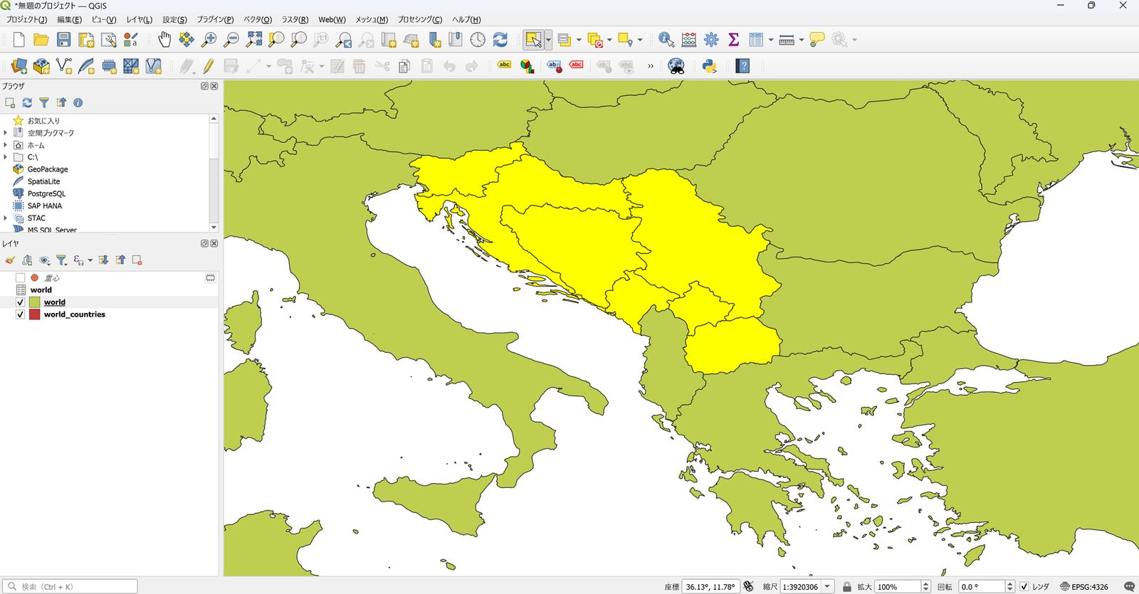Open the Processing Toolbox gear icon
Viewport: 1139px width, 594px height.
point(711,40)
